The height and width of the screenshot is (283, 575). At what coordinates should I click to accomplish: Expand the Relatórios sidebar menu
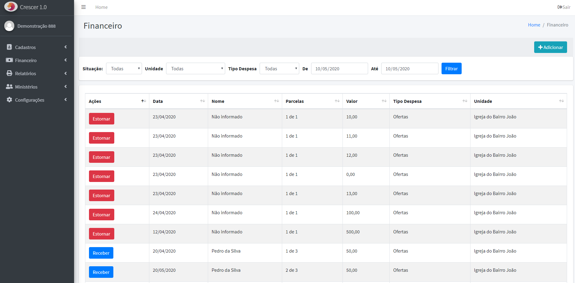(37, 74)
